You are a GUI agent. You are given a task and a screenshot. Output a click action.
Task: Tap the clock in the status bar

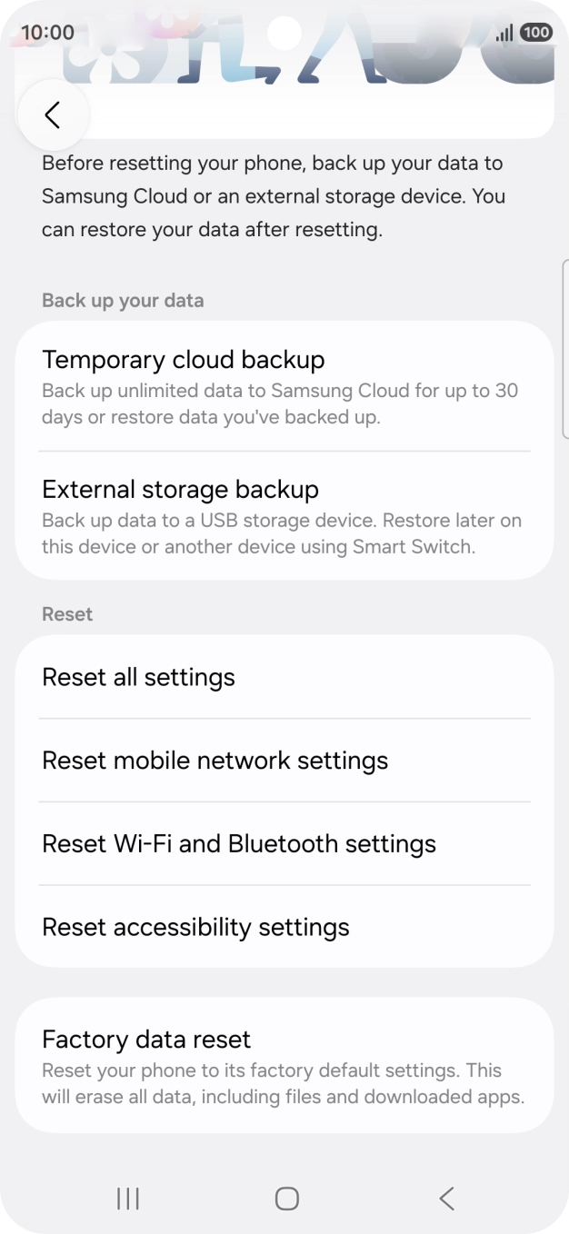[x=46, y=32]
